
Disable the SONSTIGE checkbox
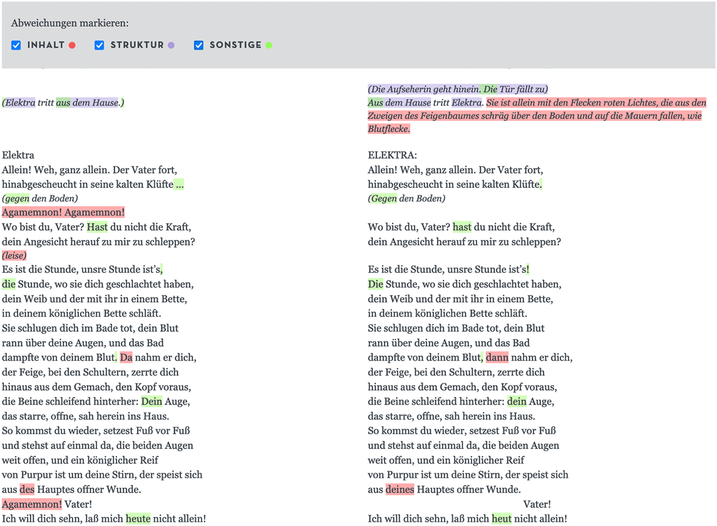[199, 45]
